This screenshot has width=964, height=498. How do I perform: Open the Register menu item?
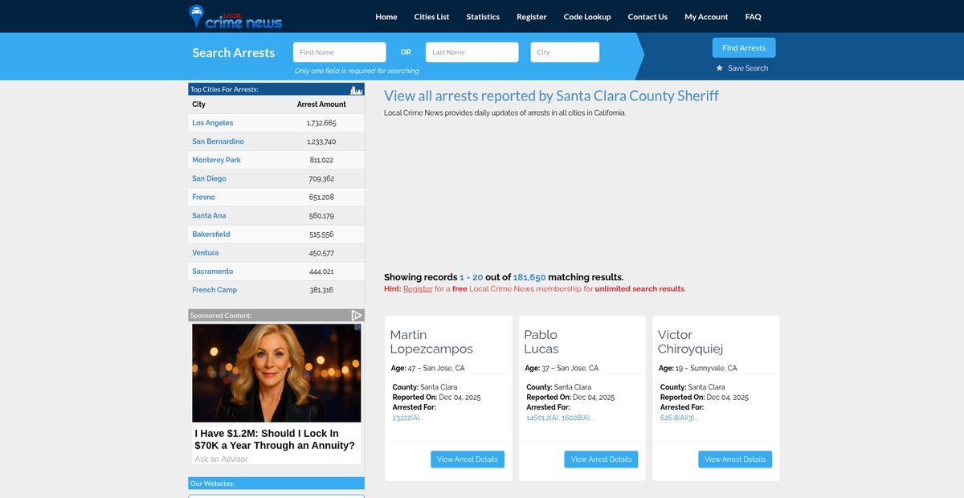tap(532, 17)
